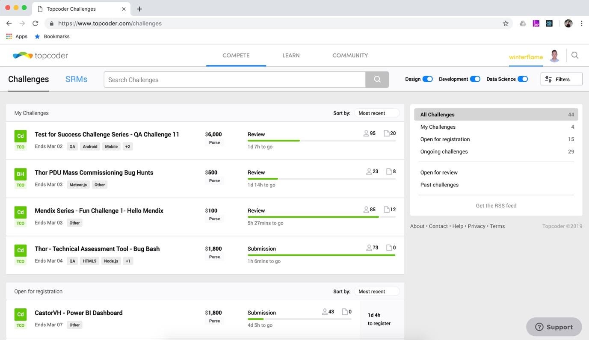Click the Support button
This screenshot has width=589, height=340.
pyautogui.click(x=554, y=327)
